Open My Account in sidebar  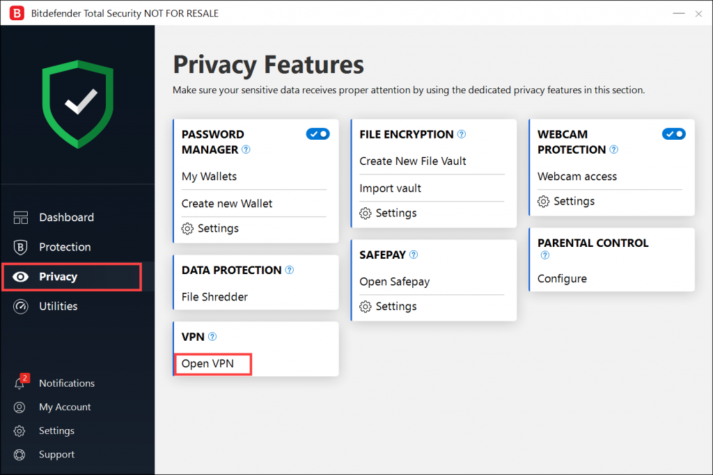65,407
